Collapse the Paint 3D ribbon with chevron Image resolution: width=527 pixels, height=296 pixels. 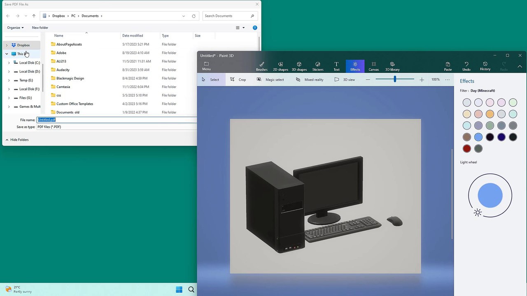(x=520, y=66)
